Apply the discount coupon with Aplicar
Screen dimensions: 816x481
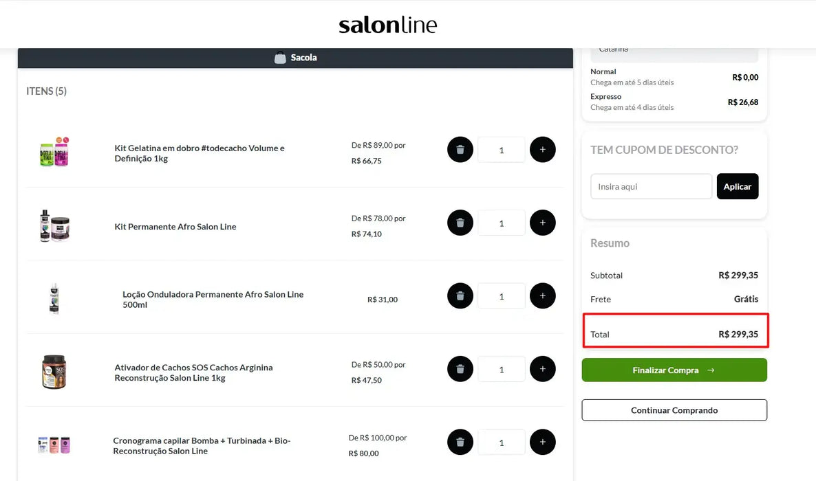737,186
